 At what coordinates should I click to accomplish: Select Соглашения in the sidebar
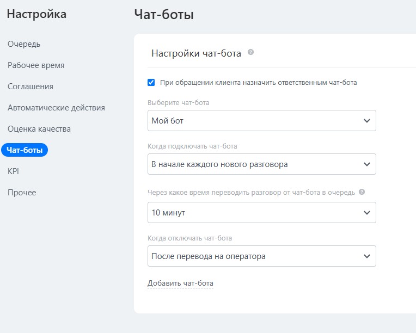[30, 87]
